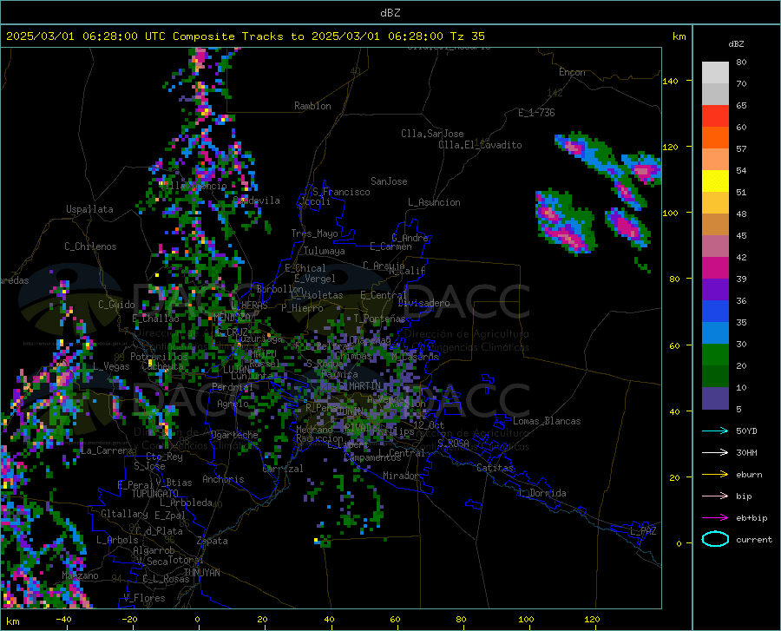
Task: Click the 120 km mark on the horizontal axis
Action: [x=592, y=620]
